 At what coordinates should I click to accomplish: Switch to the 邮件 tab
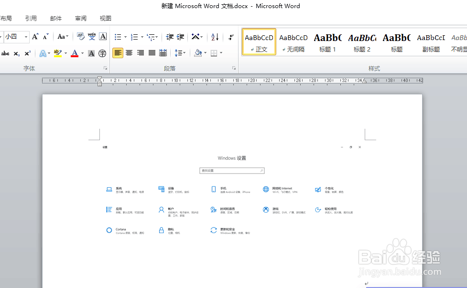pyautogui.click(x=56, y=19)
